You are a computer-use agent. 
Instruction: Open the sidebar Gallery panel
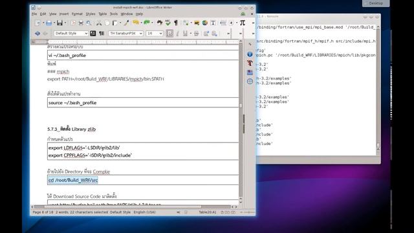(250, 72)
